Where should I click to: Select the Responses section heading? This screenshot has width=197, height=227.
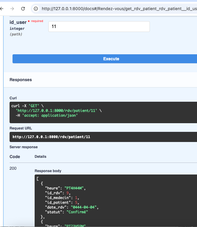click(x=21, y=80)
